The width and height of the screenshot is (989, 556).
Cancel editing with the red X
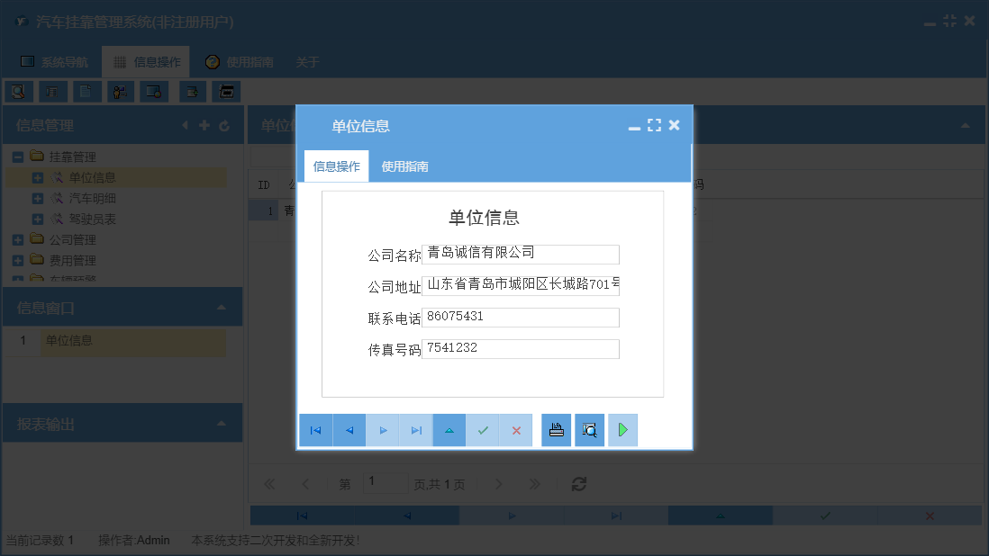point(515,430)
